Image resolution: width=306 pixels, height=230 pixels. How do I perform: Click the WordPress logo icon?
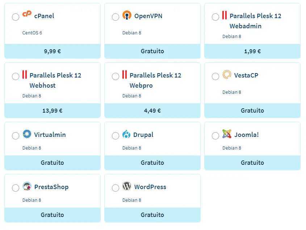tap(127, 186)
